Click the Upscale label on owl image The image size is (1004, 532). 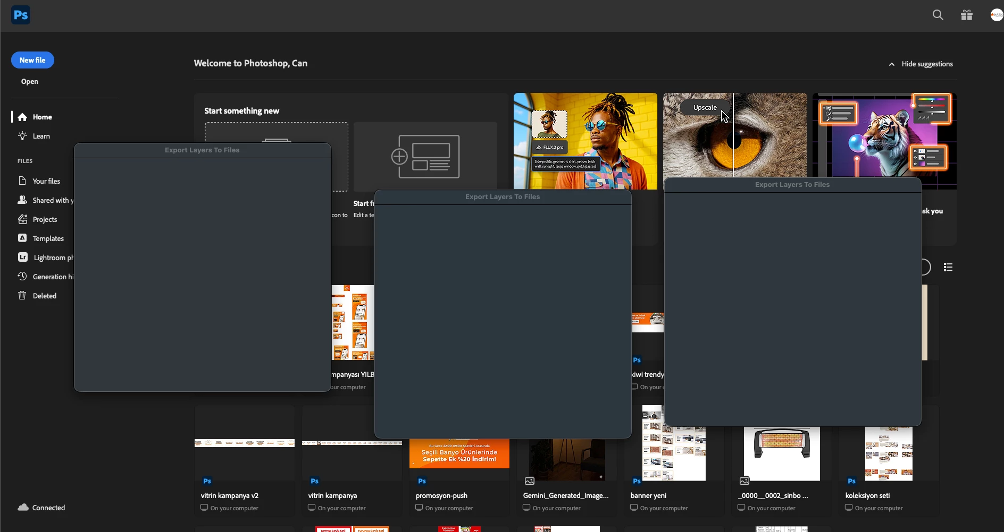tap(705, 107)
